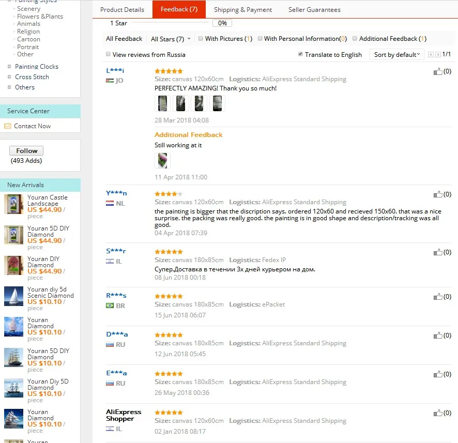The image size is (458, 443).
Task: Enable the With Personal Information filter
Action: (259, 39)
